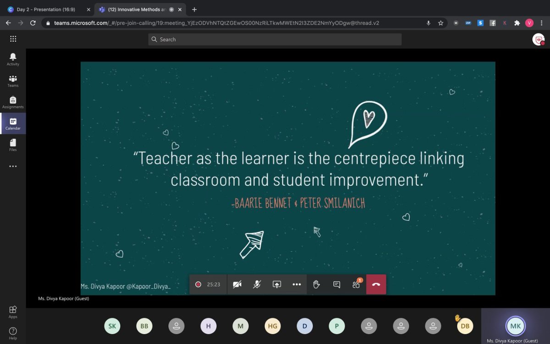Go to Teams section in sidebar
The height and width of the screenshot is (344, 550).
click(13, 81)
